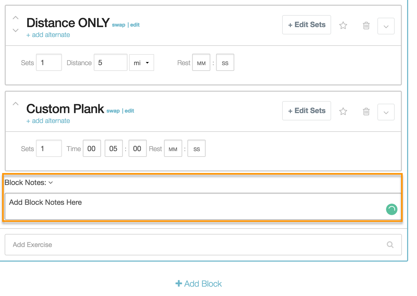Favorite the Distance ONLY exercise star
This screenshot has width=417, height=296.
tap(343, 25)
